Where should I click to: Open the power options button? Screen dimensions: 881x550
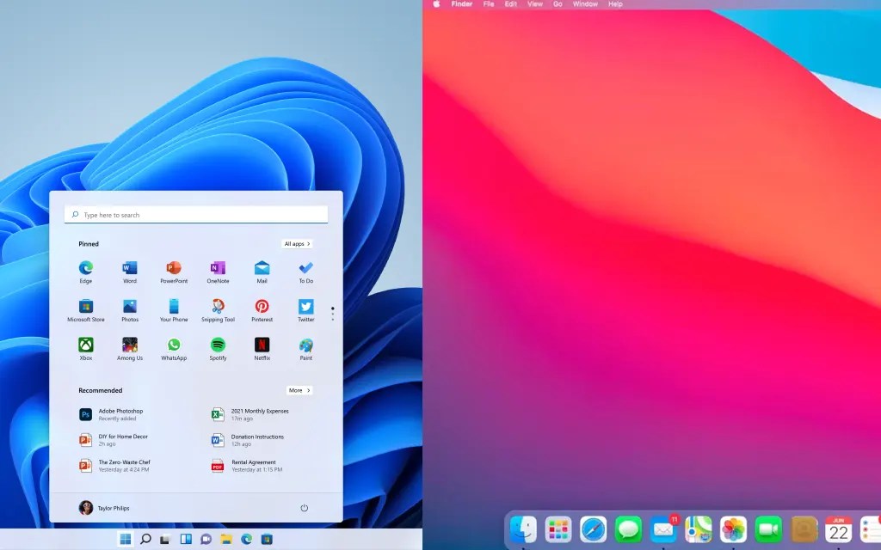point(304,508)
